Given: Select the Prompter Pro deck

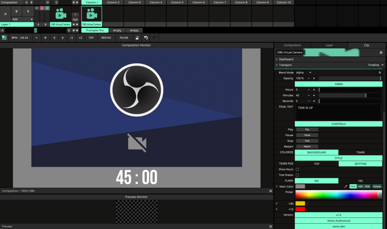Looking at the screenshot, I should [x=95, y=30].
